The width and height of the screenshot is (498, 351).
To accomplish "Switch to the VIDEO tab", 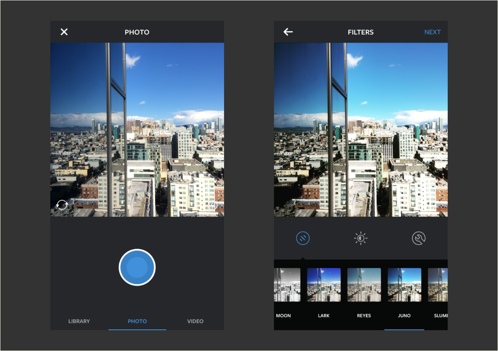I will click(195, 321).
